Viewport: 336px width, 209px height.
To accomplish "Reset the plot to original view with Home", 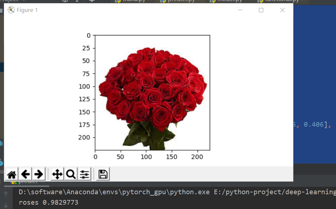I will pos(12,174).
